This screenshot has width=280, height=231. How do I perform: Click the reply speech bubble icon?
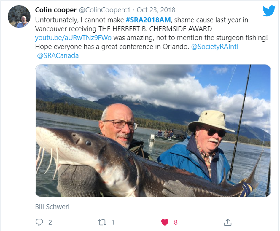[x=39, y=222]
